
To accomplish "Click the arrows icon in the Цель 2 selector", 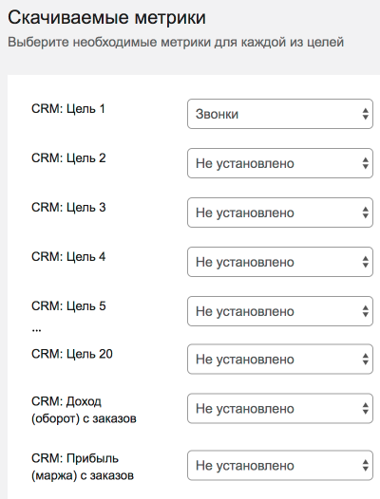I will [x=366, y=163].
